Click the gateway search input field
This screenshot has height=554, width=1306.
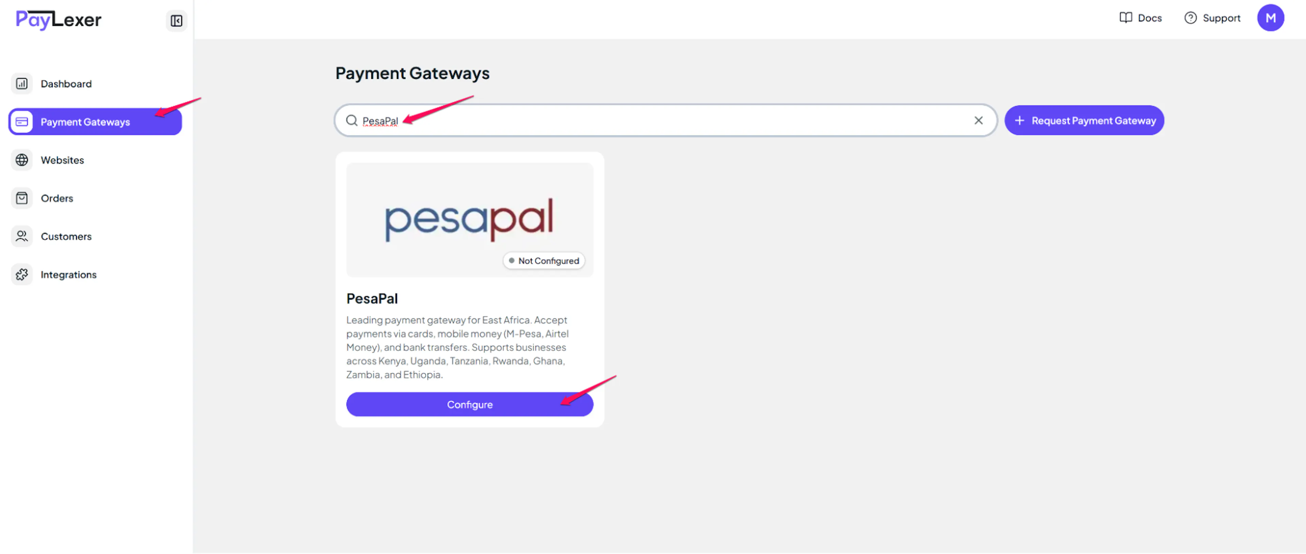(659, 121)
